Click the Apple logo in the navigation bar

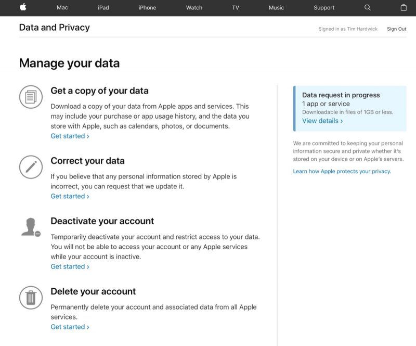[x=23, y=7]
